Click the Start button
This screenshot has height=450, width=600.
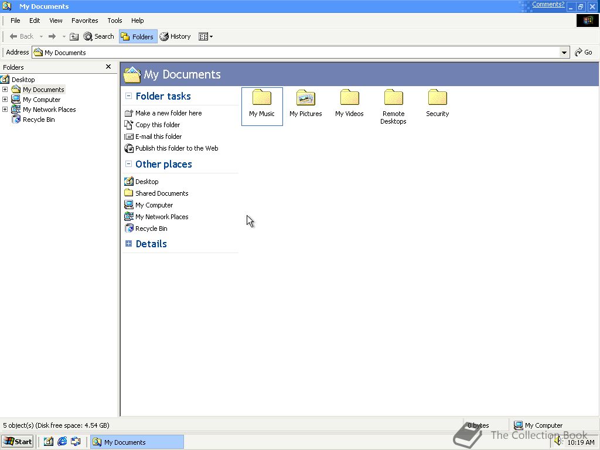click(18, 442)
